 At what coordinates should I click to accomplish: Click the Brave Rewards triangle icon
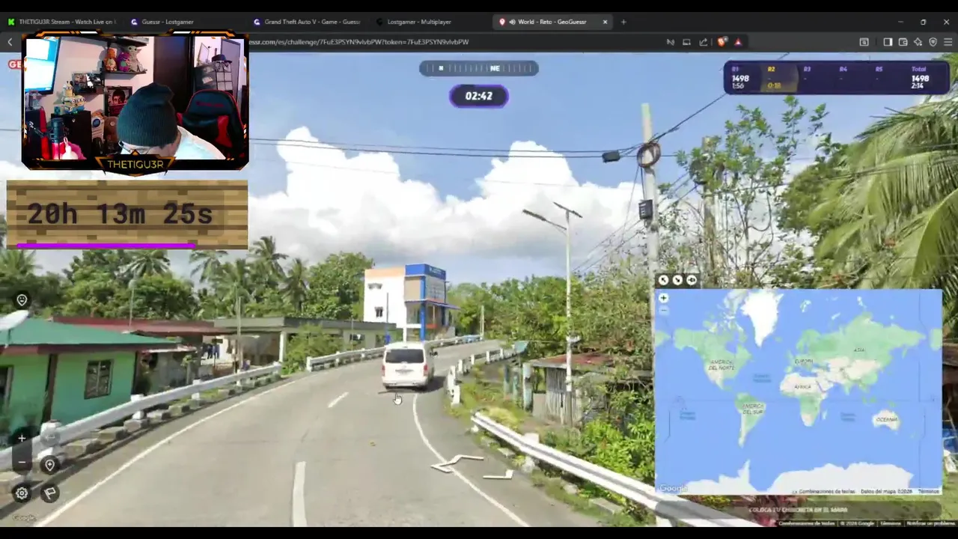(738, 42)
